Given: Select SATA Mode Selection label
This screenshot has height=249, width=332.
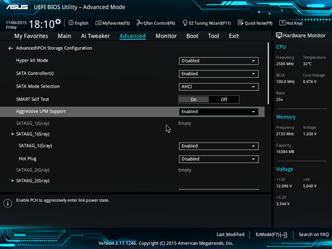Looking at the screenshot, I should pos(38,86).
